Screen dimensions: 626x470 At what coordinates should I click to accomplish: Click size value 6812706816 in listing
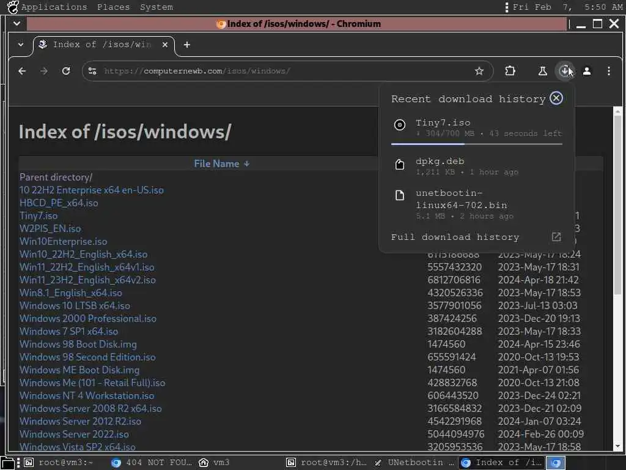[454, 280]
